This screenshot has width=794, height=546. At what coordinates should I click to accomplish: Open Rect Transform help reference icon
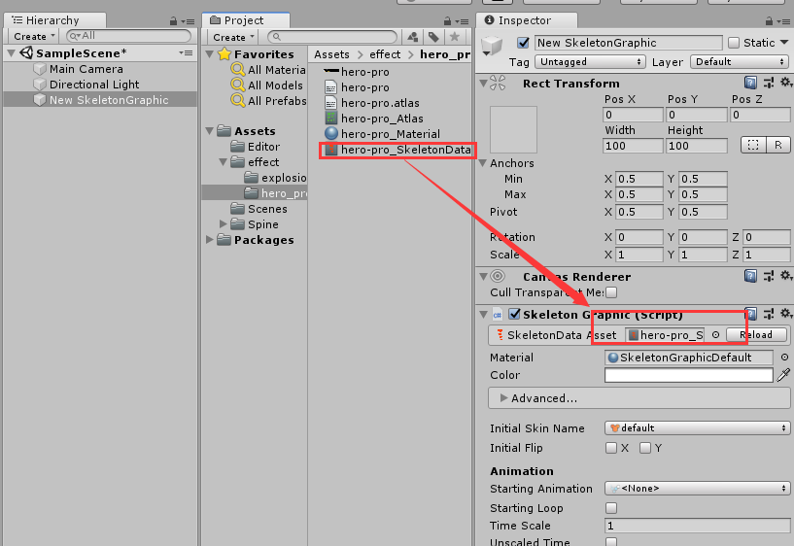750,83
